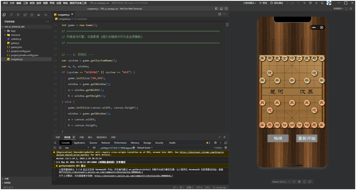Viewport: 356px width, 190px height.
Task: Click the UTF-8 encoding status entry
Action: coord(199,188)
